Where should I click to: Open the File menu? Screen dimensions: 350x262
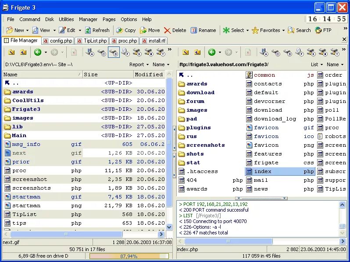(x=11, y=19)
